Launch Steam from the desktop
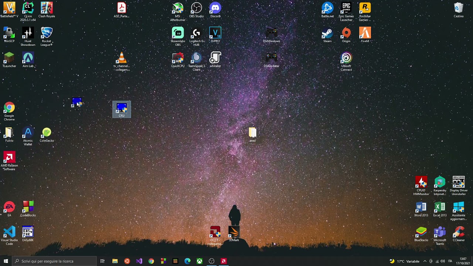 pos(327,35)
